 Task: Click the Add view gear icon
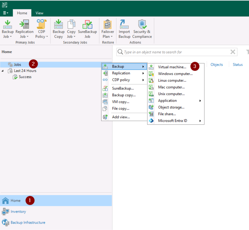105,117
